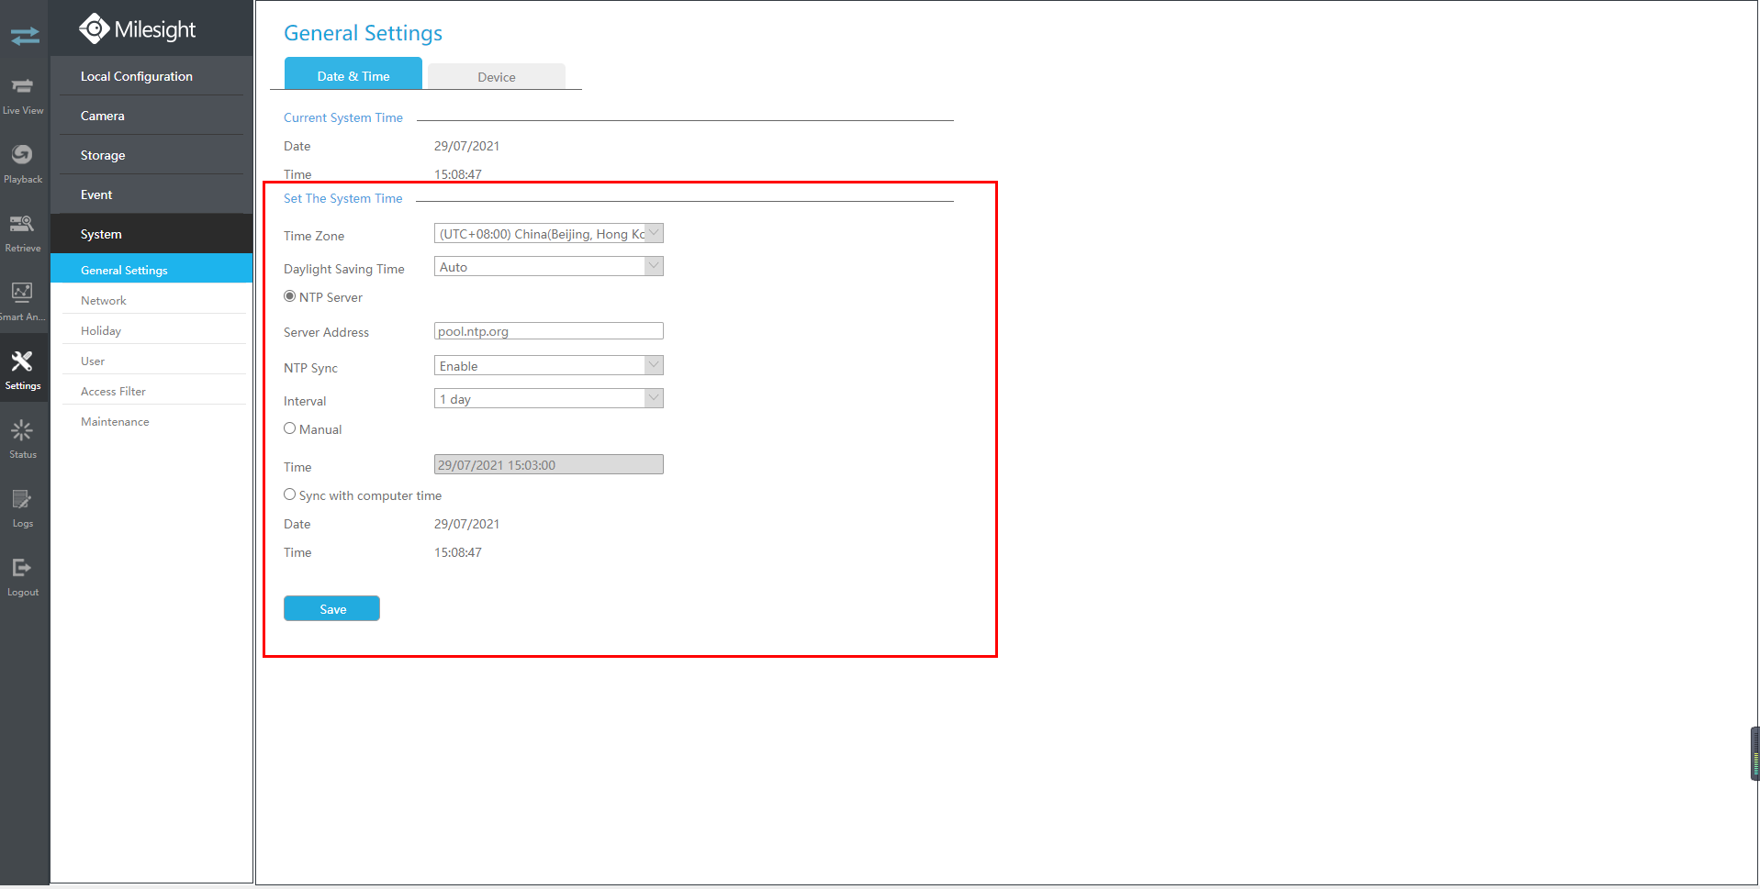This screenshot has height=889, width=1760.
Task: Collapse the System menu
Action: point(151,234)
